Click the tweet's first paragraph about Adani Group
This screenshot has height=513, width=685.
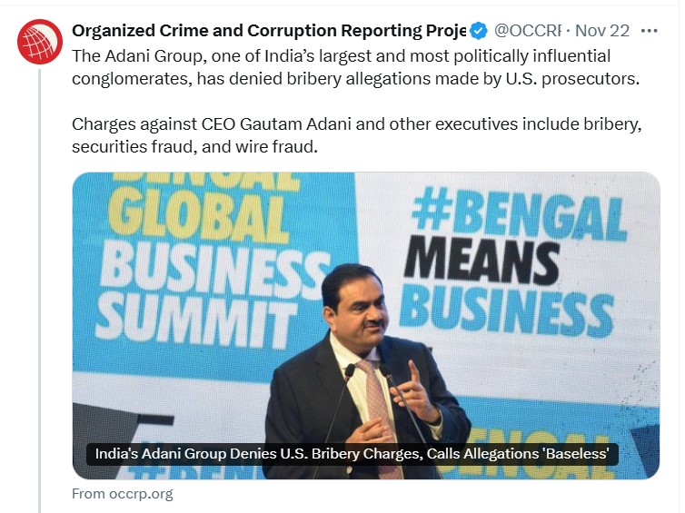pyautogui.click(x=356, y=66)
